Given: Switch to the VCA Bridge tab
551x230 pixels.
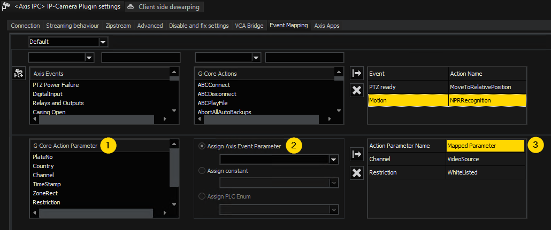Looking at the screenshot, I should click(x=249, y=26).
